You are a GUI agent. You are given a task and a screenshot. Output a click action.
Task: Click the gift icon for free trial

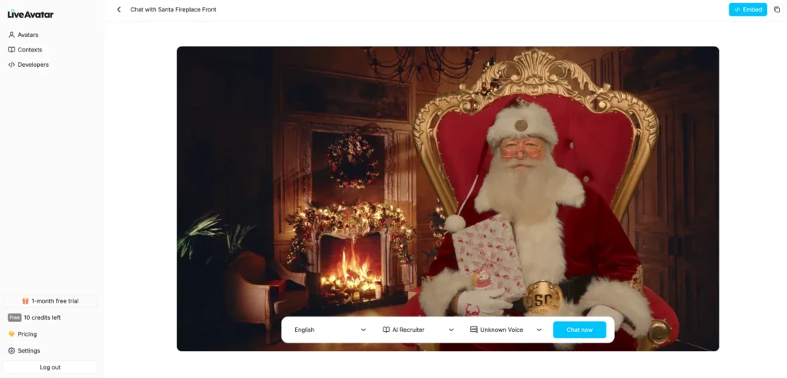25,301
